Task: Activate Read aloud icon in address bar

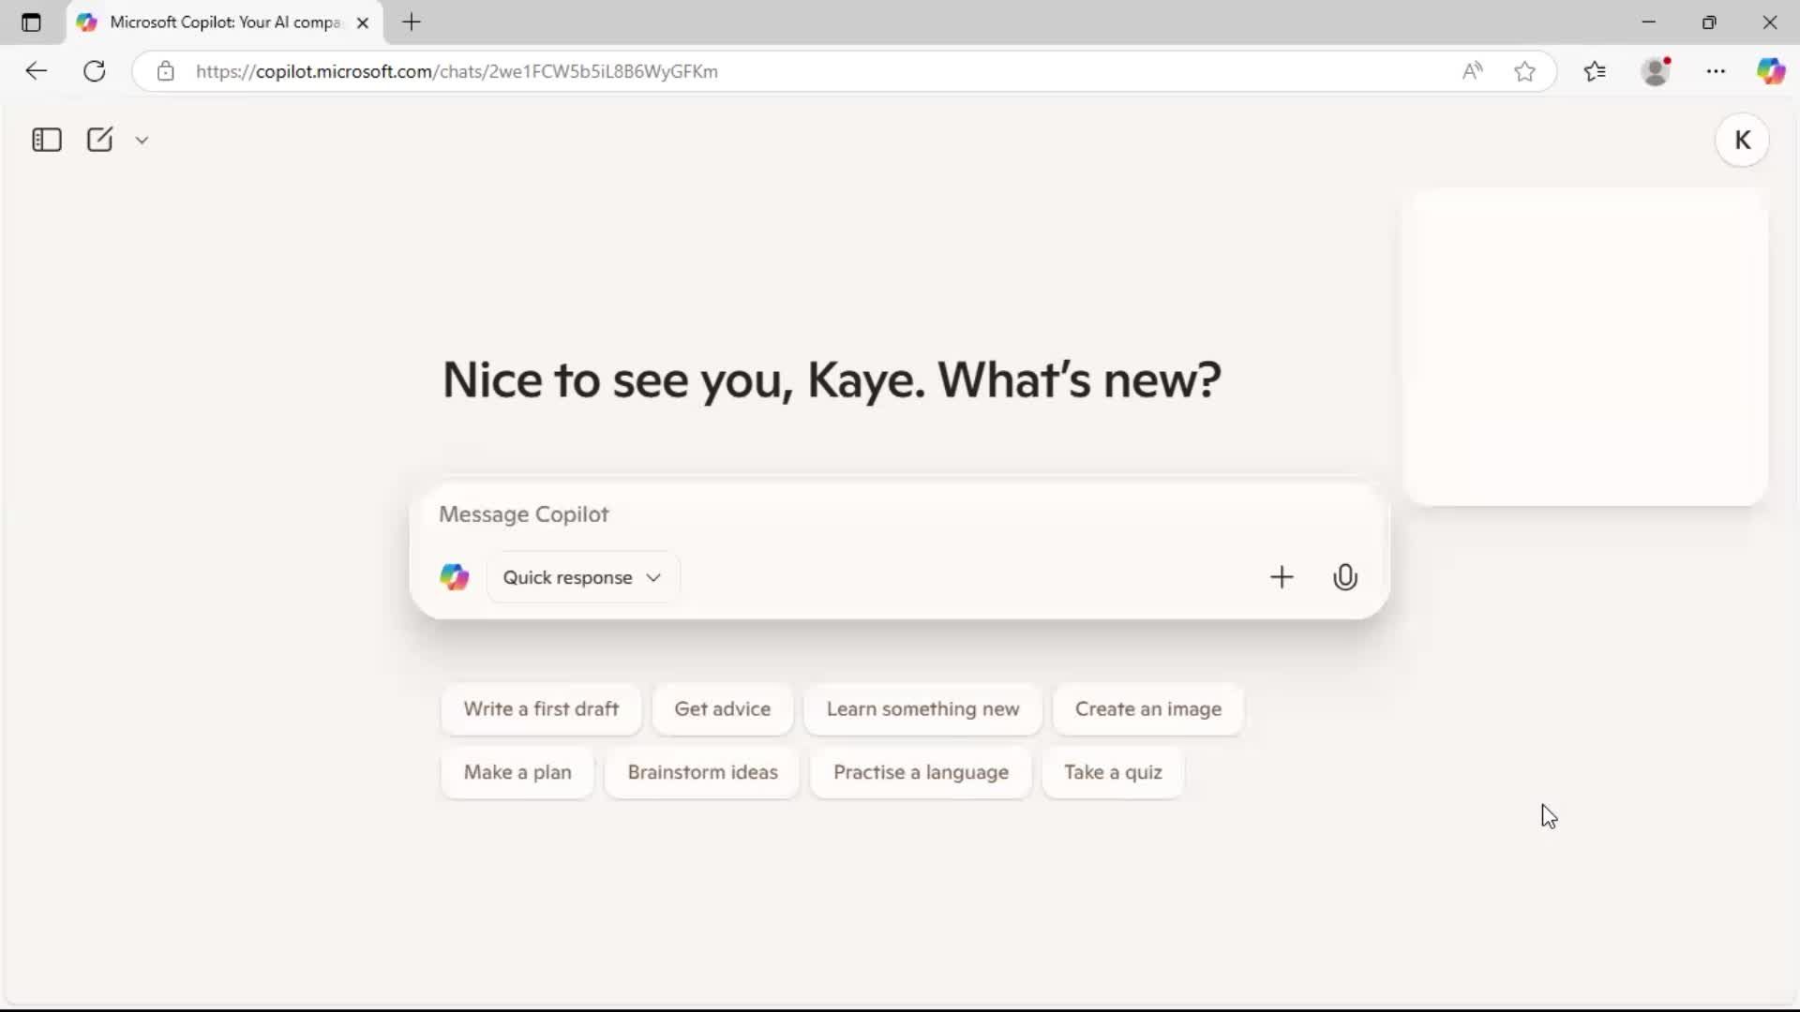Action: coord(1472,71)
